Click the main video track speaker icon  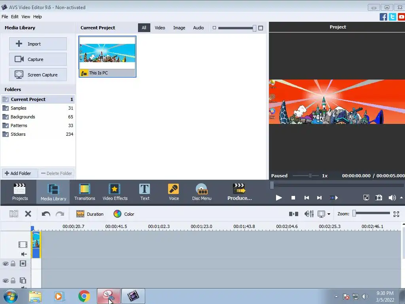[x=24, y=254]
